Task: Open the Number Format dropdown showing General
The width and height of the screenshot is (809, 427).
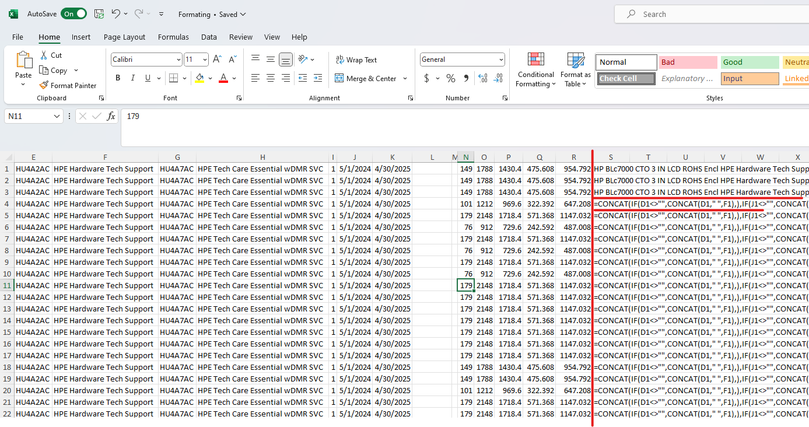Action: click(462, 59)
